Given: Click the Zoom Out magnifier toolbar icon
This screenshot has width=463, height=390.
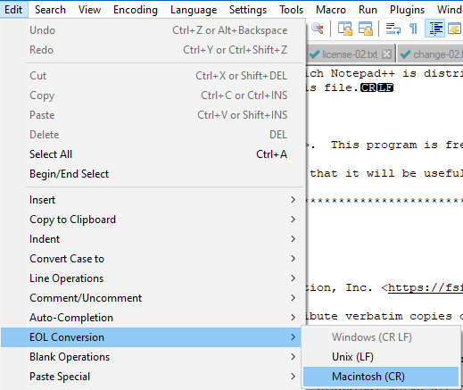Looking at the screenshot, I should [318, 29].
